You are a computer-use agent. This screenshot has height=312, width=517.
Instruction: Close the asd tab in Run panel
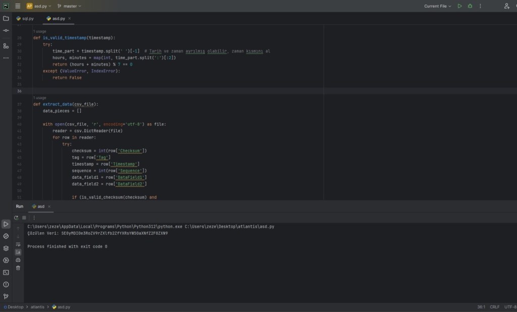coord(49,206)
